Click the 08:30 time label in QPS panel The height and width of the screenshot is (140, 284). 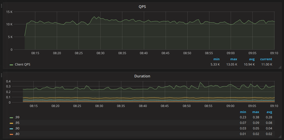click(x=100, y=53)
